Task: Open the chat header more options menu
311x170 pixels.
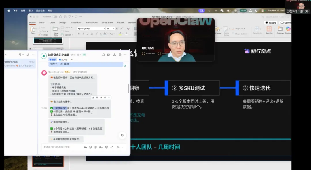Action: [x=125, y=55]
